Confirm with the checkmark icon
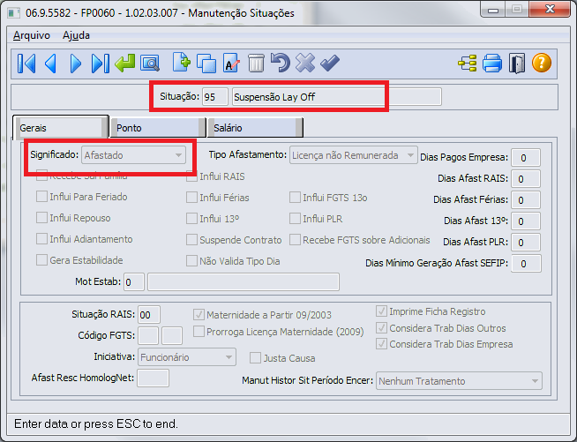This screenshot has height=442, width=577. coord(330,63)
